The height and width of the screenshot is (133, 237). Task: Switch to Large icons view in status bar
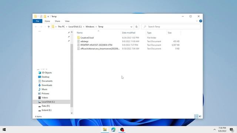pyautogui.click(x=200, y=116)
